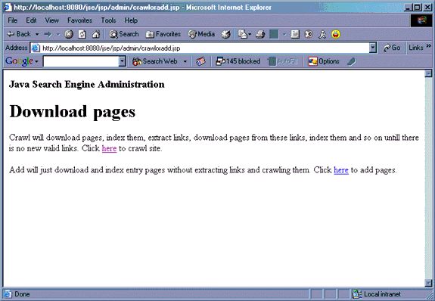This screenshot has height=301, width=435.
Task: Click the Forward arrow button
Action: pos(48,34)
